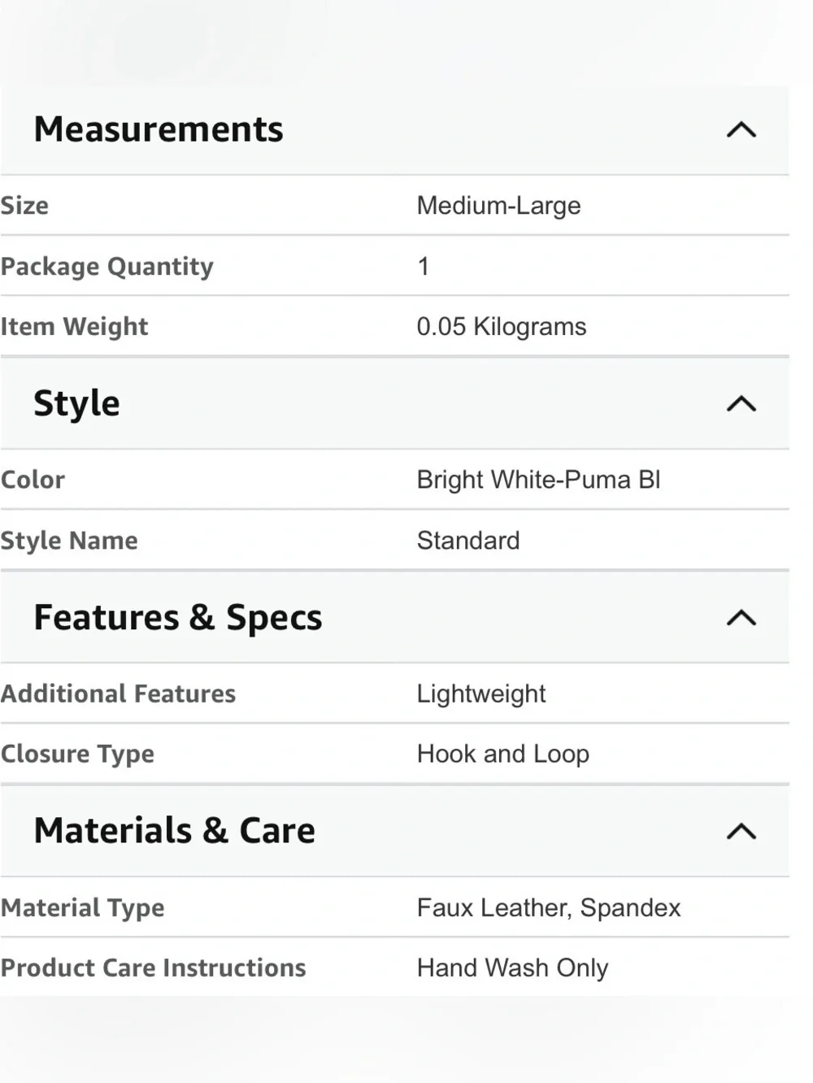Select the Faux Leather, Spandex material value

pyautogui.click(x=549, y=907)
